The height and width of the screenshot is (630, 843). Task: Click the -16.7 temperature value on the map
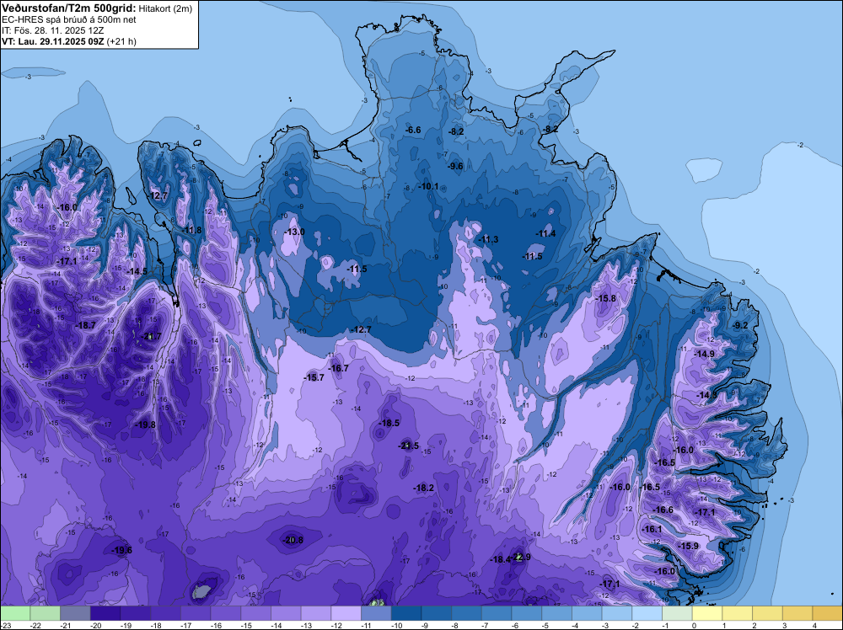[338, 368]
